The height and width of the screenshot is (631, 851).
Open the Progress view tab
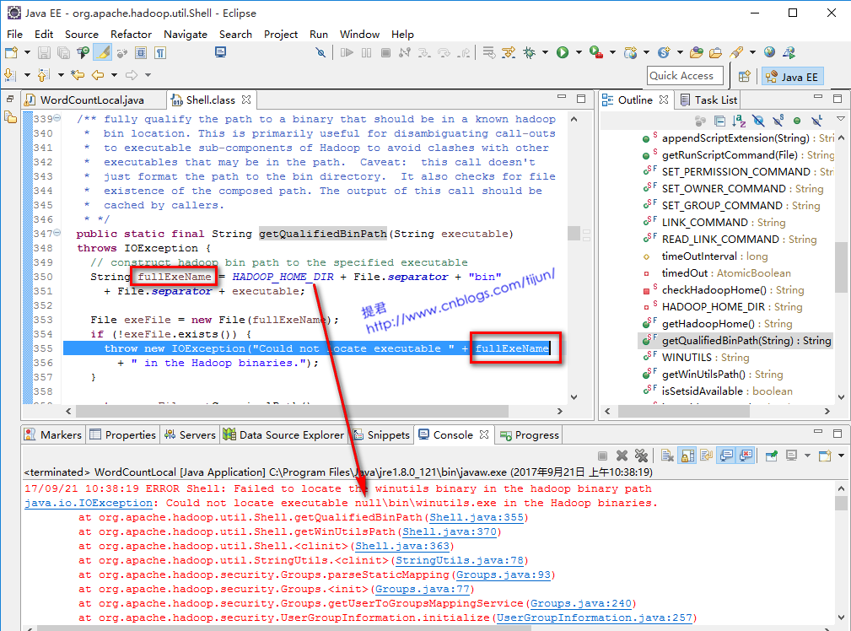pos(530,435)
